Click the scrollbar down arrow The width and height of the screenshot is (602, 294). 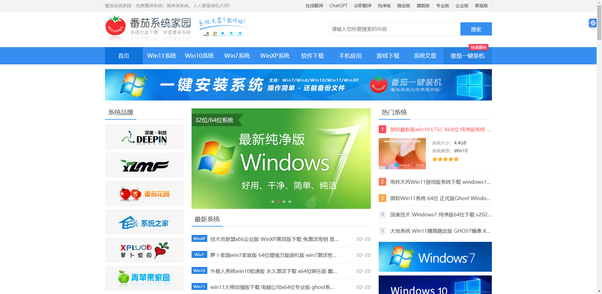[x=599, y=291]
